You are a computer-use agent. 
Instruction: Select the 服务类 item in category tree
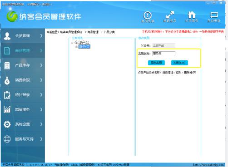pyautogui.click(x=84, y=47)
